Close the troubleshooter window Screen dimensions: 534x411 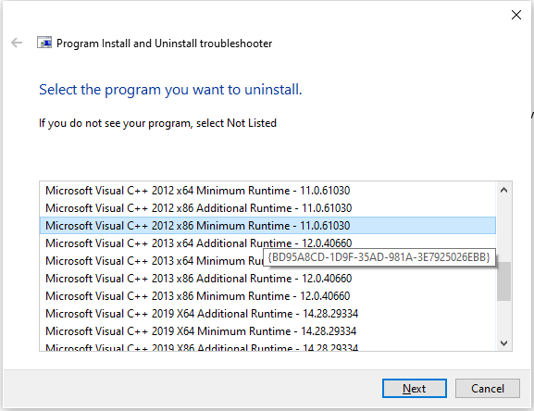click(x=516, y=15)
